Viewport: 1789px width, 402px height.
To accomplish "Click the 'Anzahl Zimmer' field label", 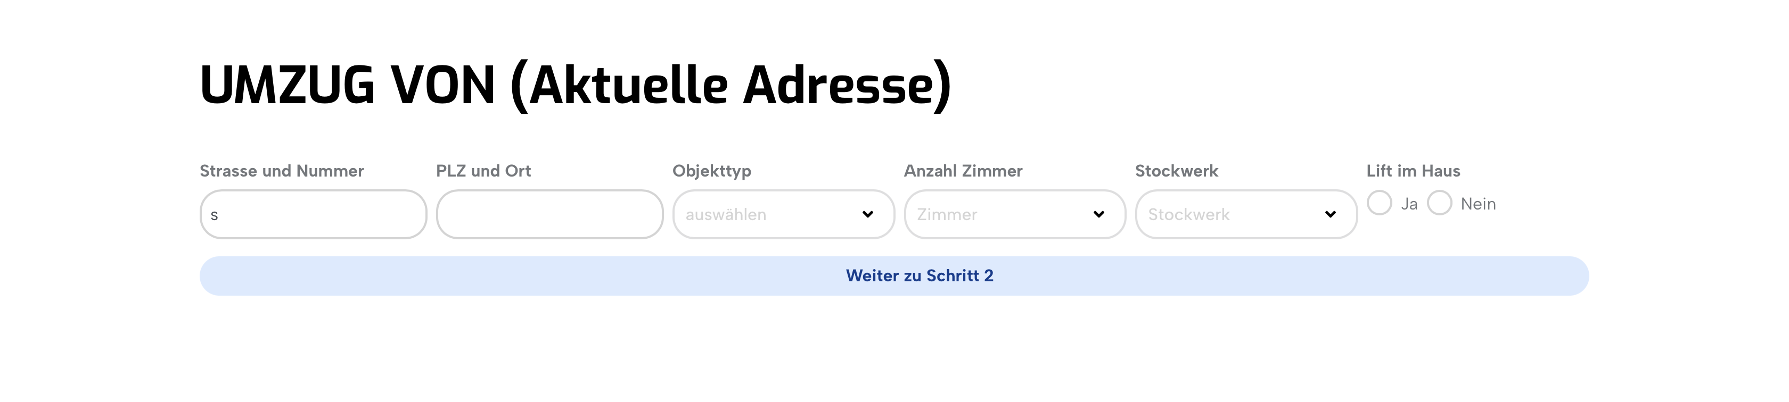I will [x=963, y=171].
